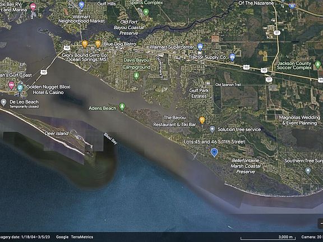Click the Walmart Neighborhood Market shopping pin
This screenshot has height=242, width=323.
[x=81, y=5]
